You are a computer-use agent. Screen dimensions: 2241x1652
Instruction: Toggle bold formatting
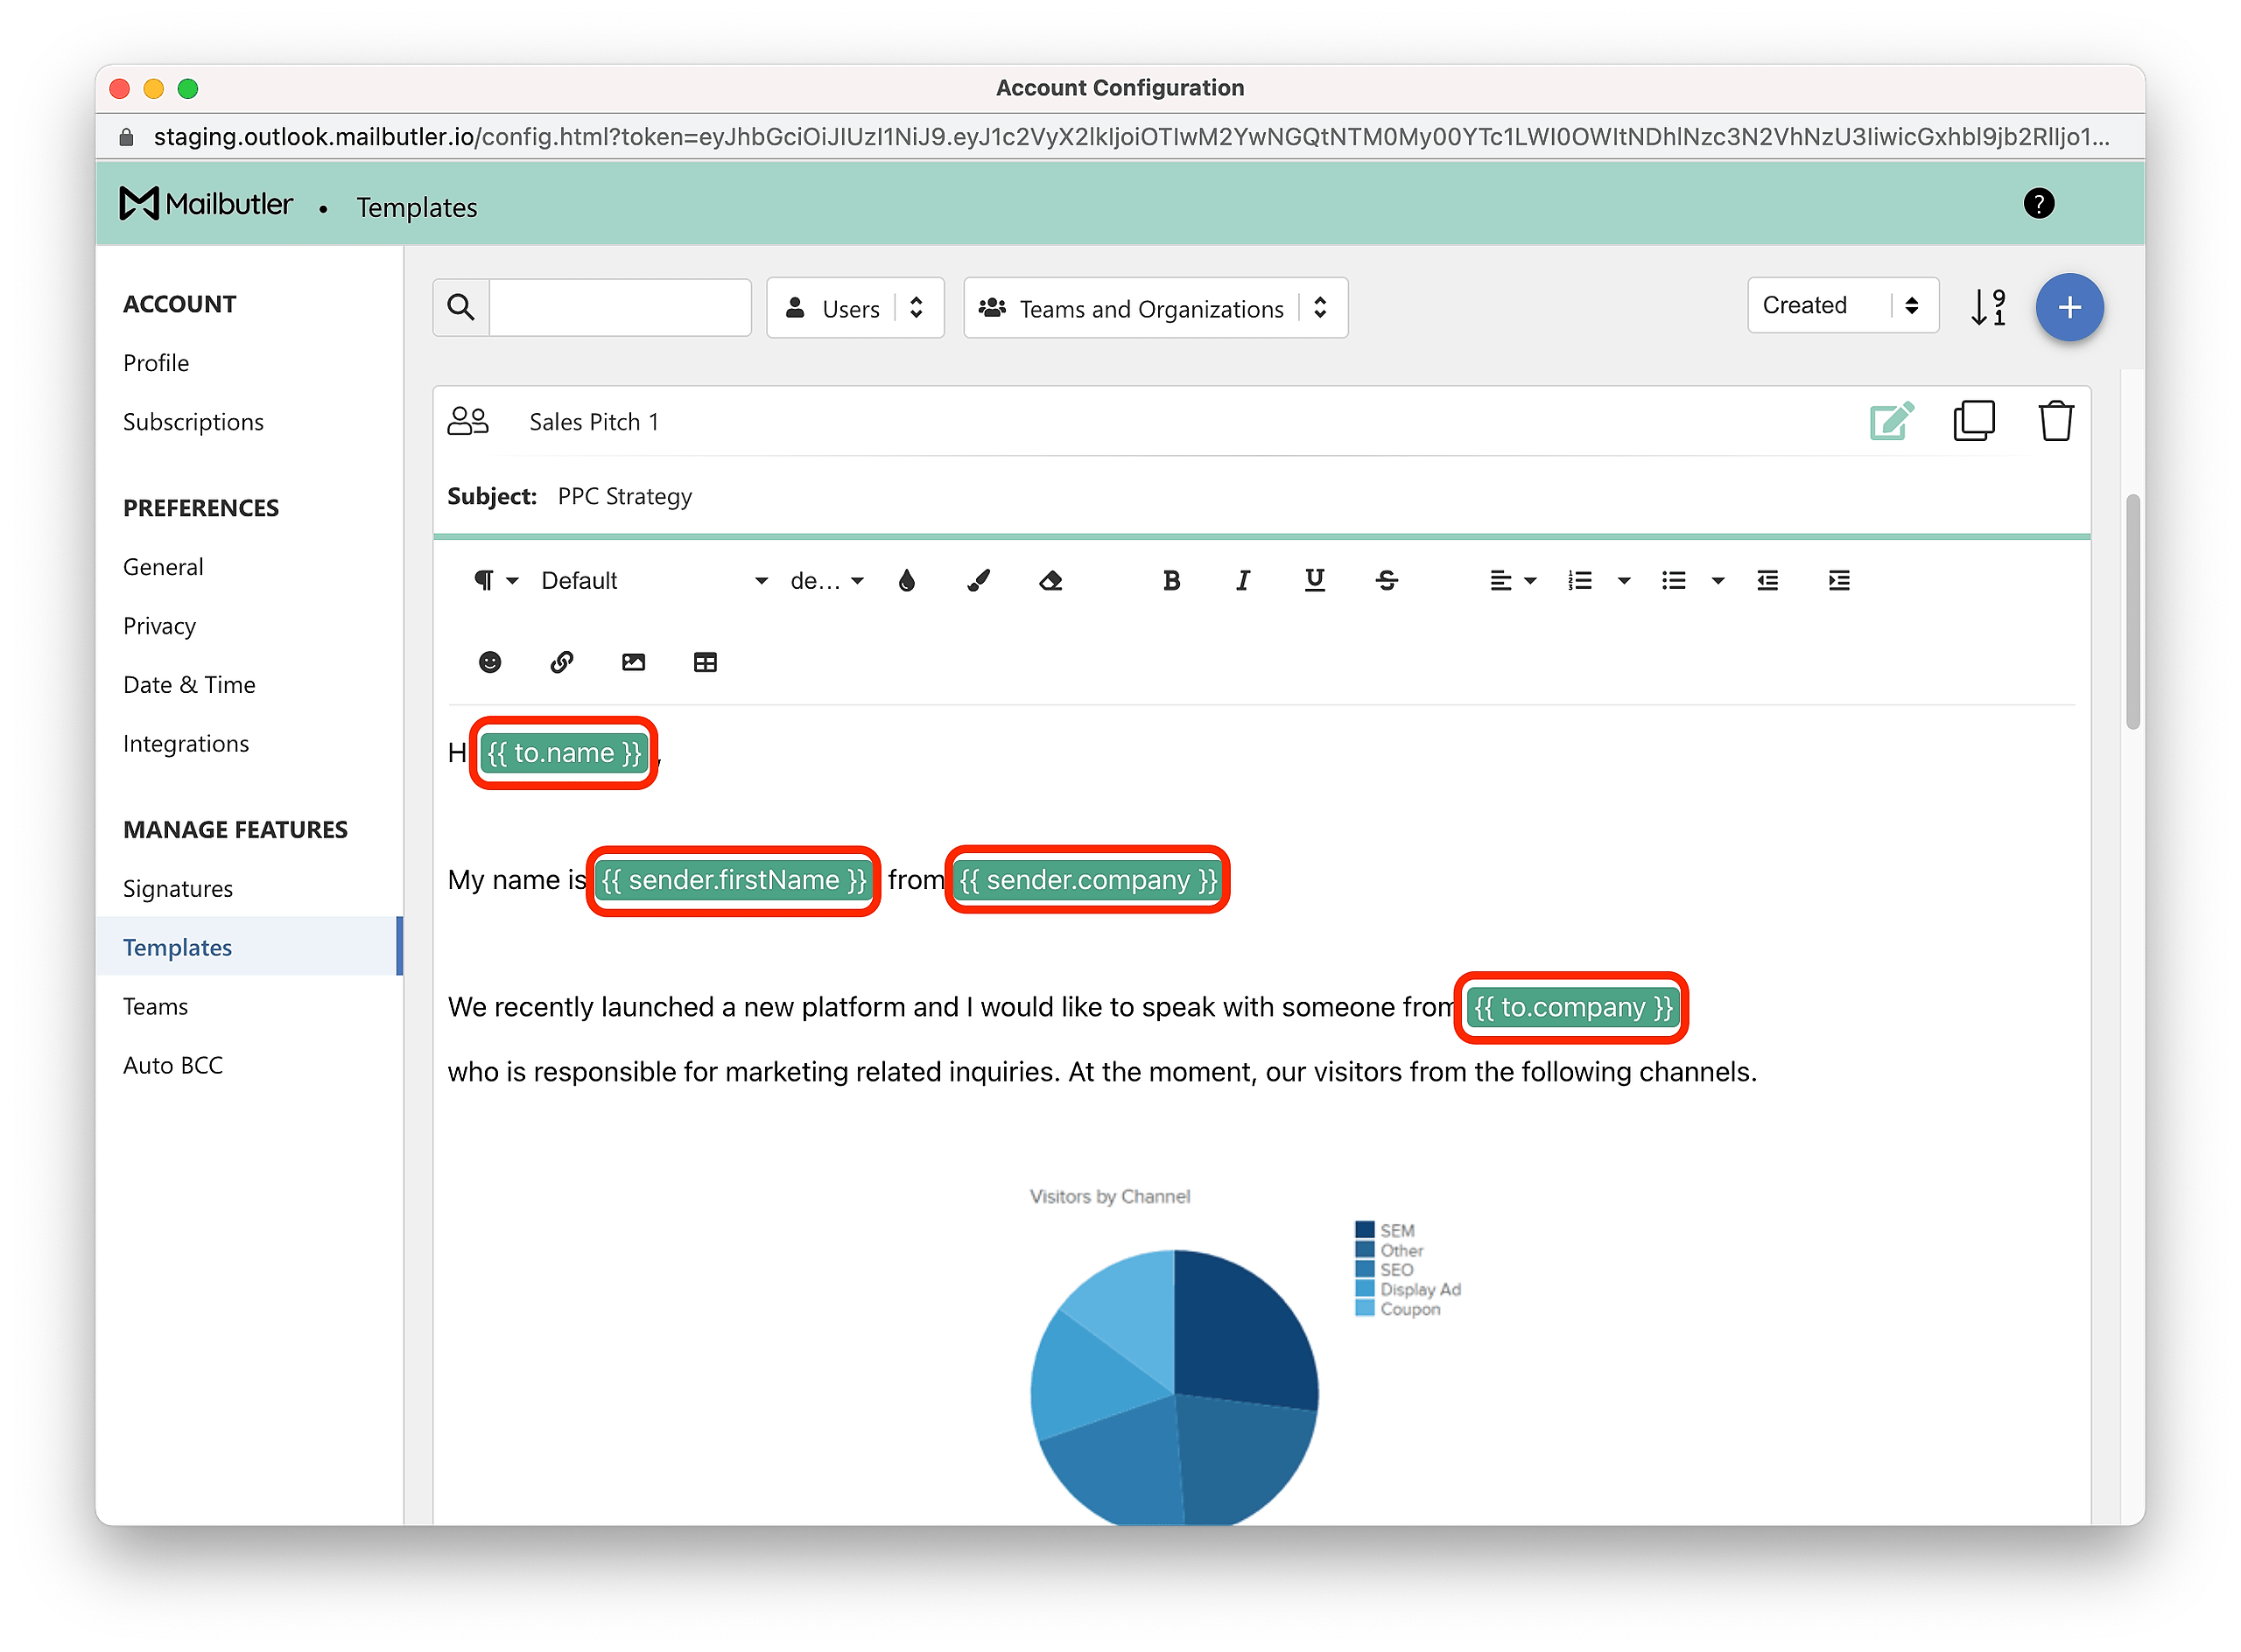[x=1171, y=581]
